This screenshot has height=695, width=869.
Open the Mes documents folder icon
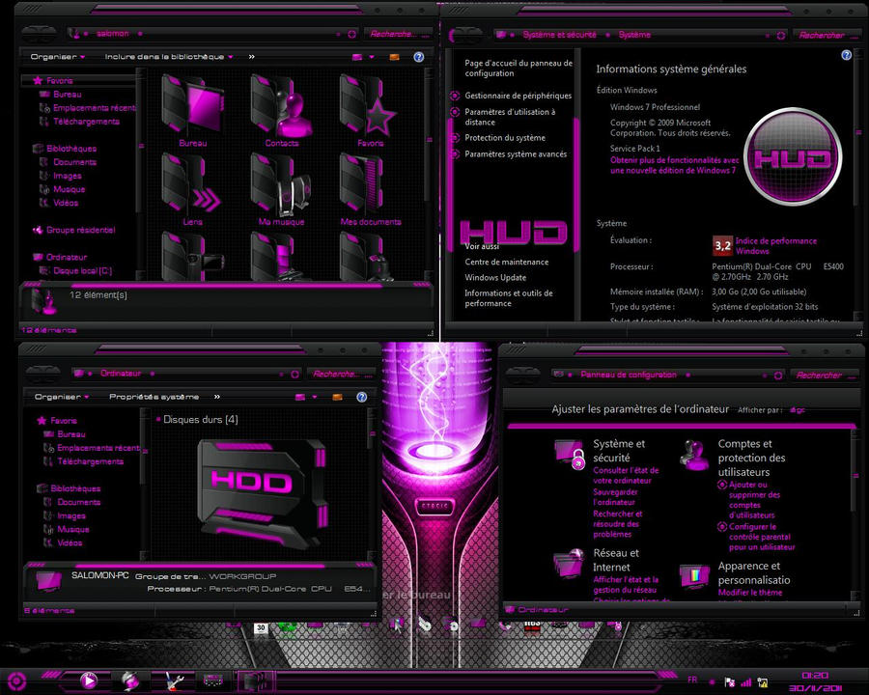click(x=362, y=184)
